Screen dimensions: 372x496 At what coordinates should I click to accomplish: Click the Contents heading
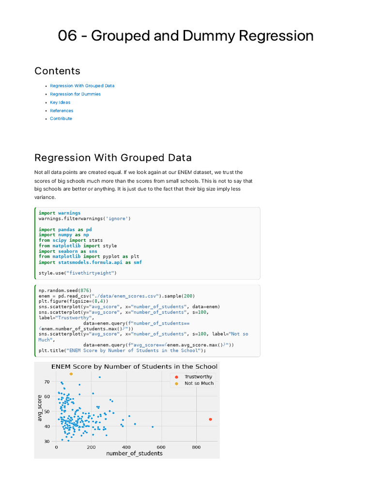coord(57,71)
